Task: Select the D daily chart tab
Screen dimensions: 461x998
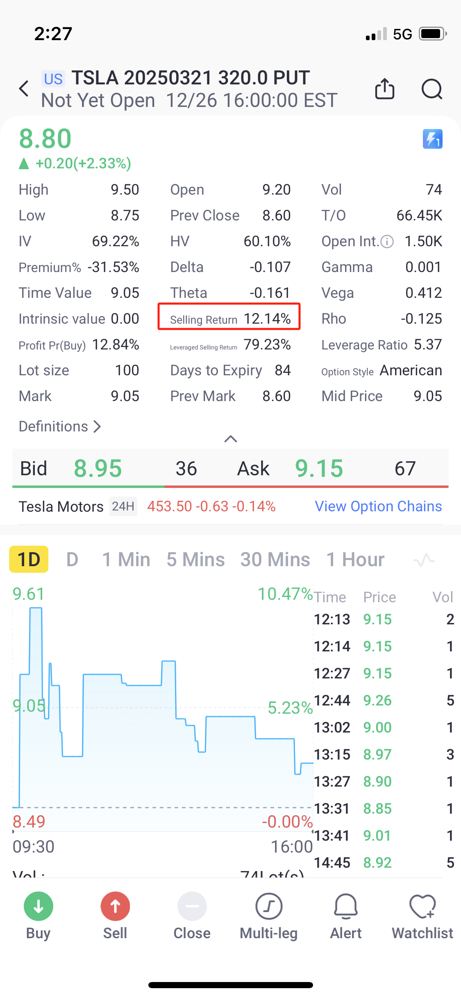Action: tap(72, 560)
